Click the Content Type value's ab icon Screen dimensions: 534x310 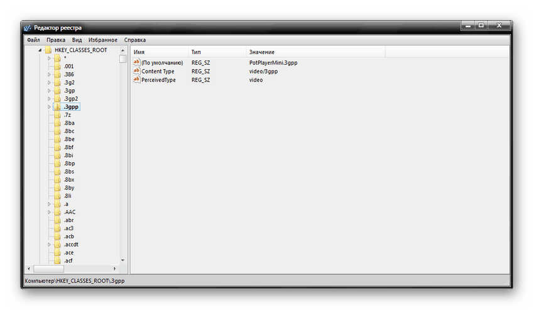(136, 72)
